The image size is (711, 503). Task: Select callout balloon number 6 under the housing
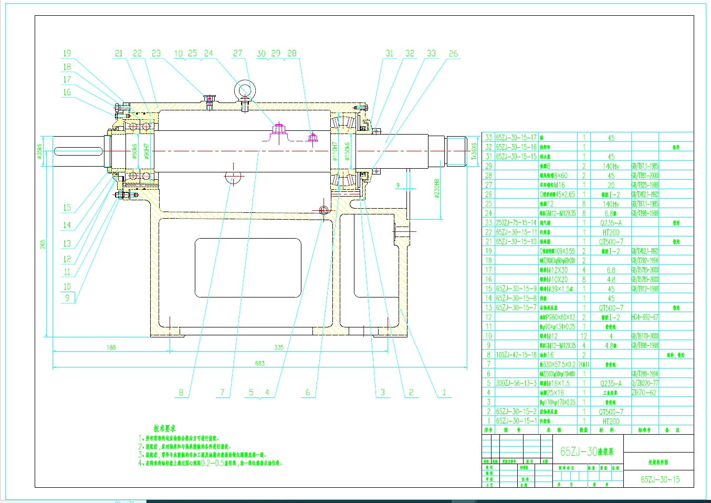pos(308,392)
